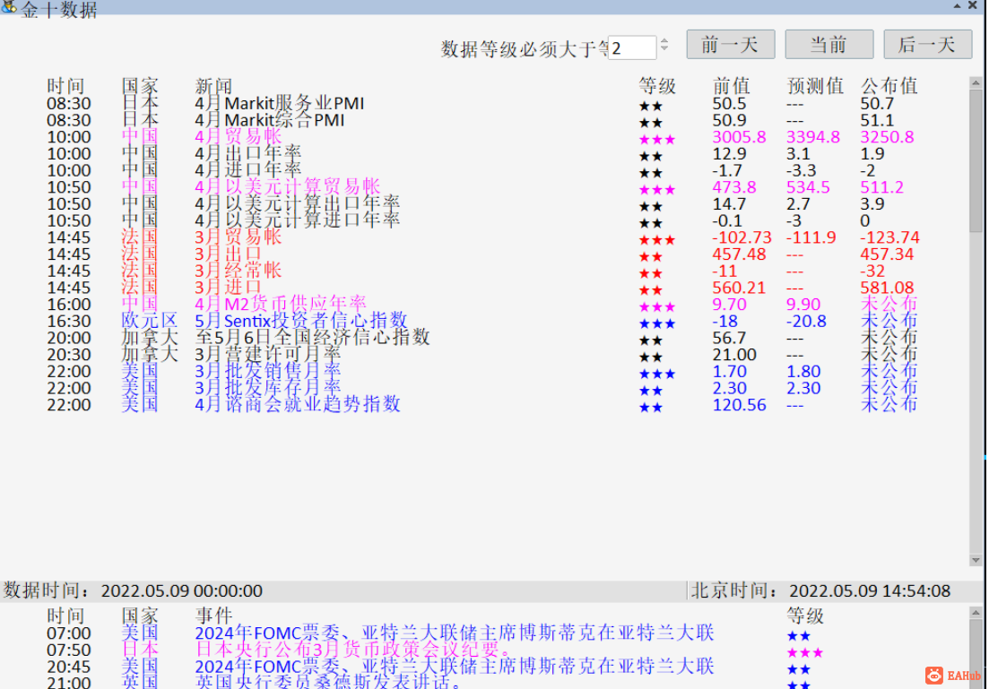
Task: Click the data list scrollbar thumb
Action: pyautogui.click(x=976, y=160)
